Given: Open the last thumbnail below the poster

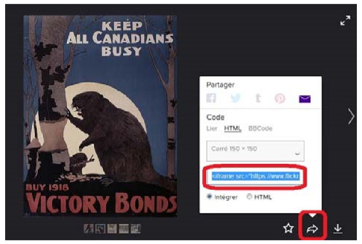Looking at the screenshot, I should (x=136, y=229).
